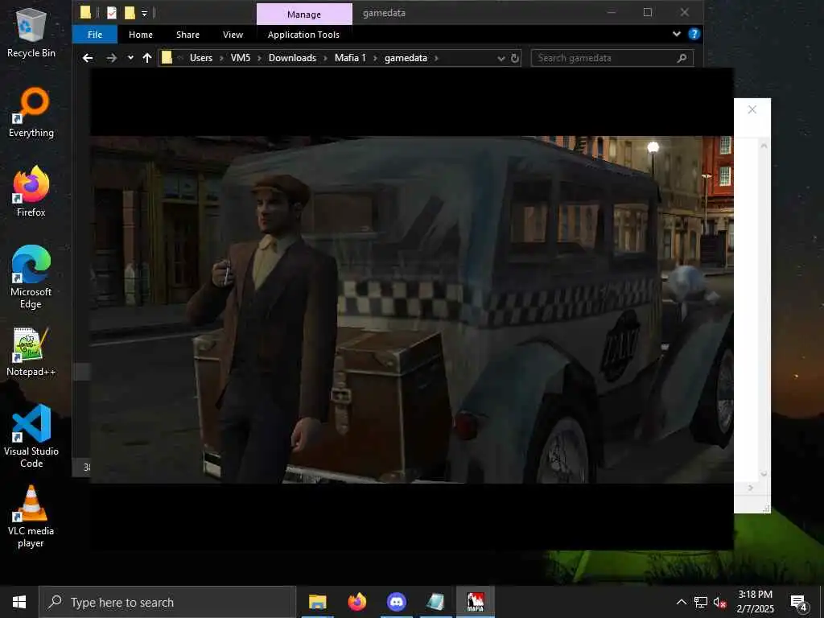The height and width of the screenshot is (618, 824).
Task: Click gamedata in the address path
Action: point(406,58)
